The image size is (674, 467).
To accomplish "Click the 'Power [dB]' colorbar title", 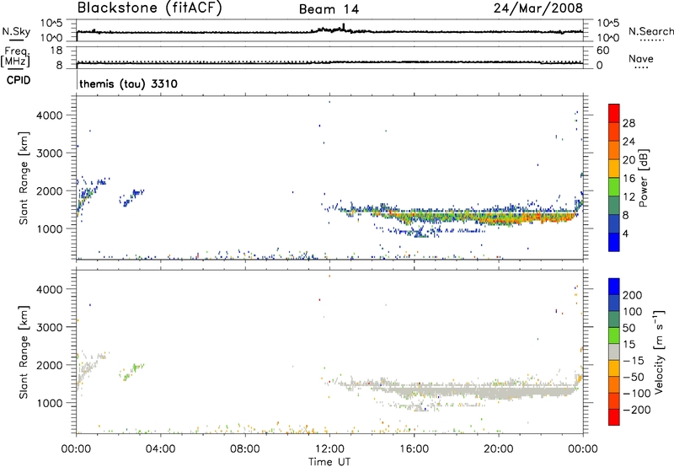I will pos(643,178).
